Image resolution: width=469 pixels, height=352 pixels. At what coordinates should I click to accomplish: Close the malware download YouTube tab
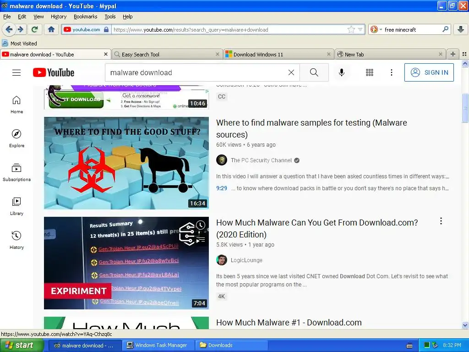pos(106,54)
